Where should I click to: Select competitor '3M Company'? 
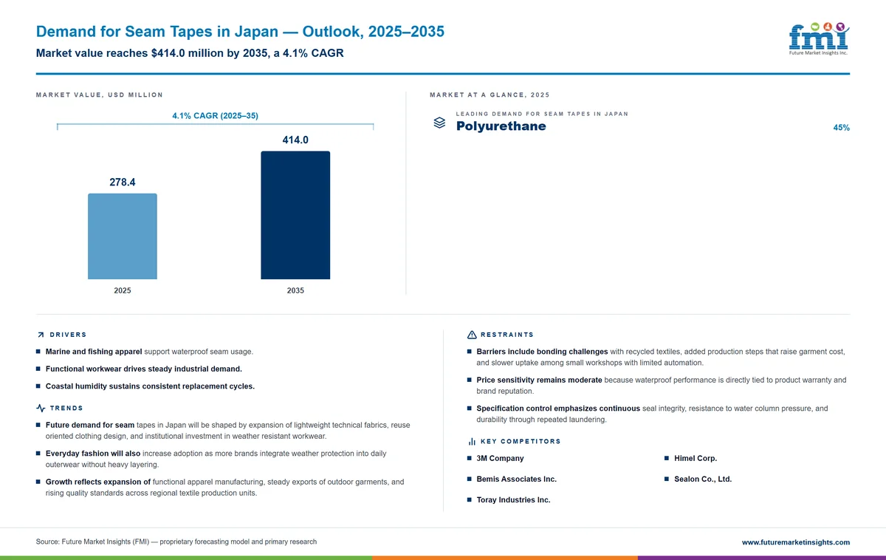click(501, 459)
